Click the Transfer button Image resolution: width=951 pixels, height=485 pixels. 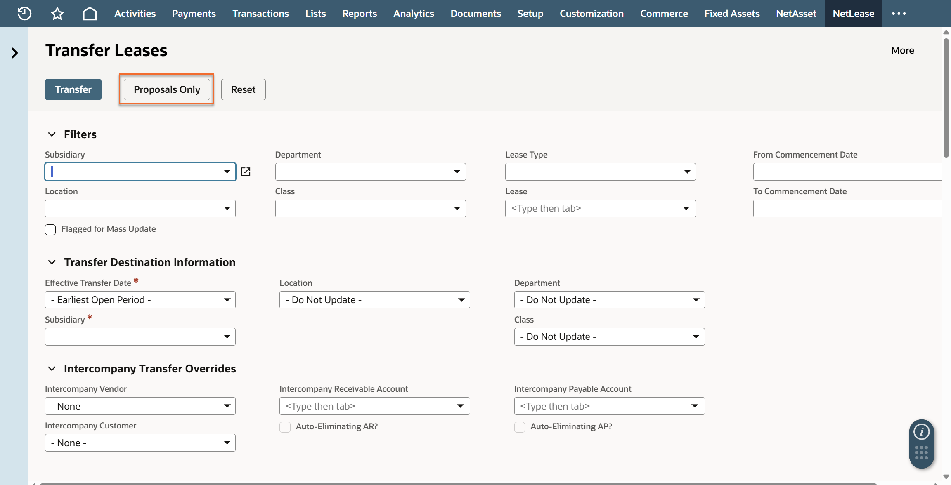coord(73,89)
